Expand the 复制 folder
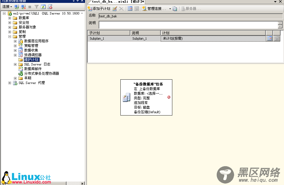Screen dimensions: 284x185 (x=10, y=32)
